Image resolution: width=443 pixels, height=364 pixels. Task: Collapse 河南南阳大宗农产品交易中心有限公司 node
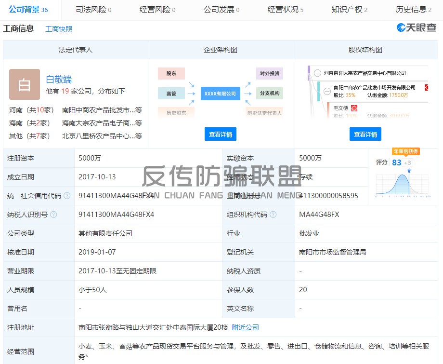317,73
